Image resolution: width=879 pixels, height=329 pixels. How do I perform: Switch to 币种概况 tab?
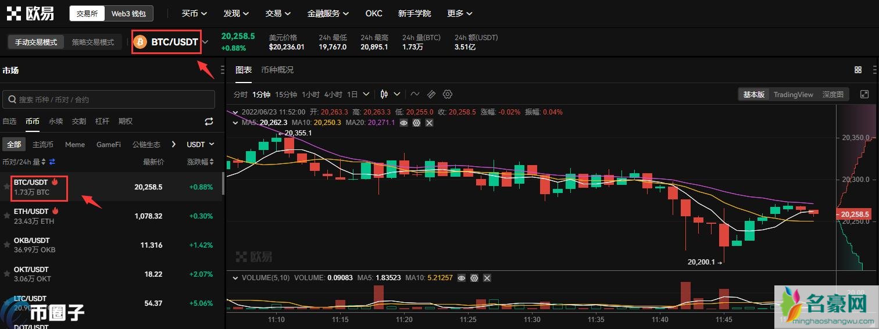coord(277,70)
